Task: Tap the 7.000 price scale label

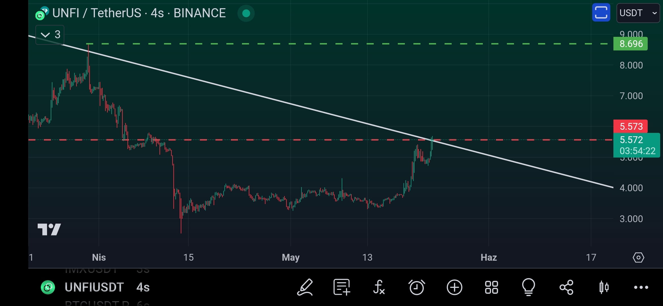Action: point(631,96)
